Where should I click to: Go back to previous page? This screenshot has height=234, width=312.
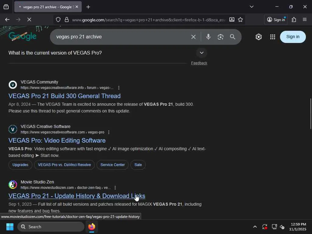(7, 19)
